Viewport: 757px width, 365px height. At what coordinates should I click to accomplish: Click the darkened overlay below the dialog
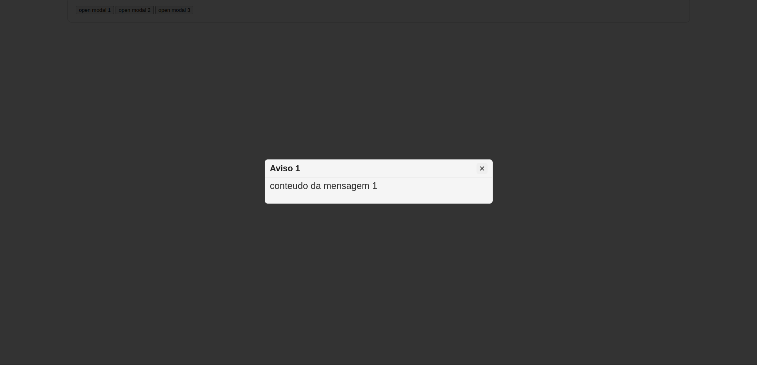point(379,284)
